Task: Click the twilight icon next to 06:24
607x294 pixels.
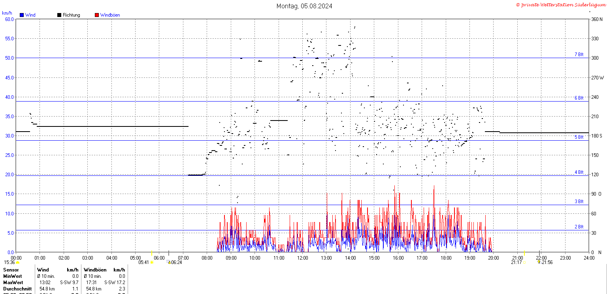Action: pyautogui.click(x=169, y=262)
